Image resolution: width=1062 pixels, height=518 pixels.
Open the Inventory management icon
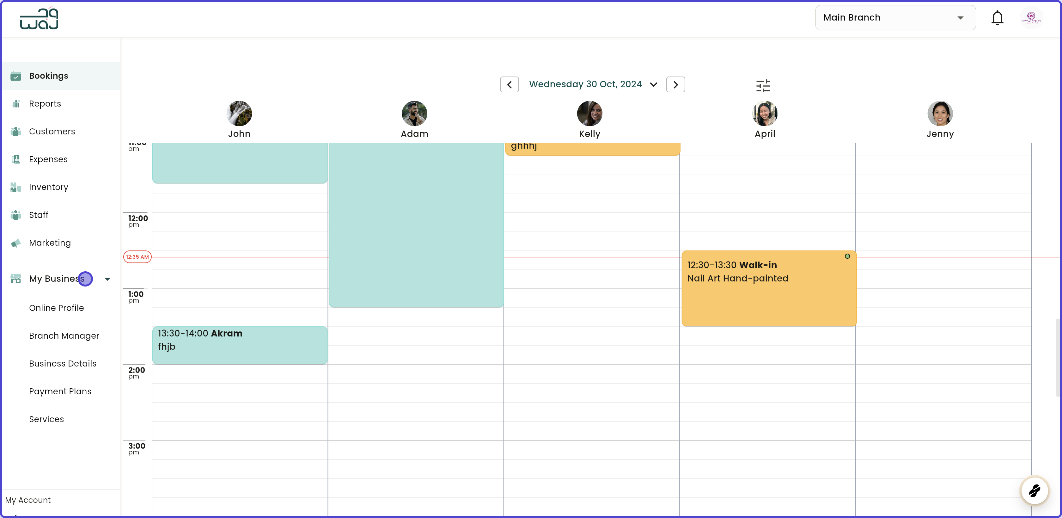coord(15,187)
